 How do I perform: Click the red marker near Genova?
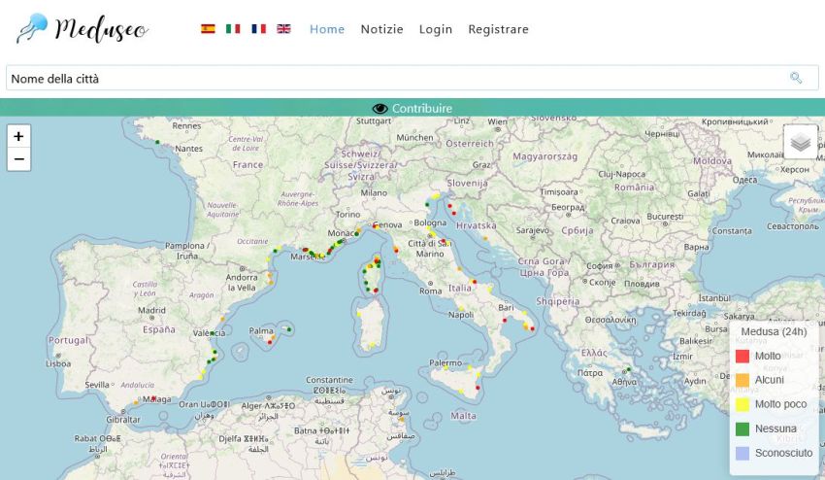click(x=376, y=225)
